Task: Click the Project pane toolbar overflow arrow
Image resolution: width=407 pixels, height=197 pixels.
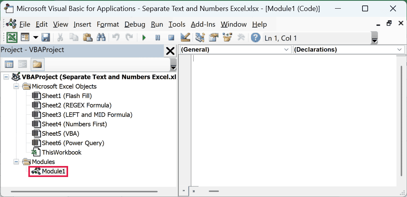Action: pyautogui.click(x=174, y=64)
